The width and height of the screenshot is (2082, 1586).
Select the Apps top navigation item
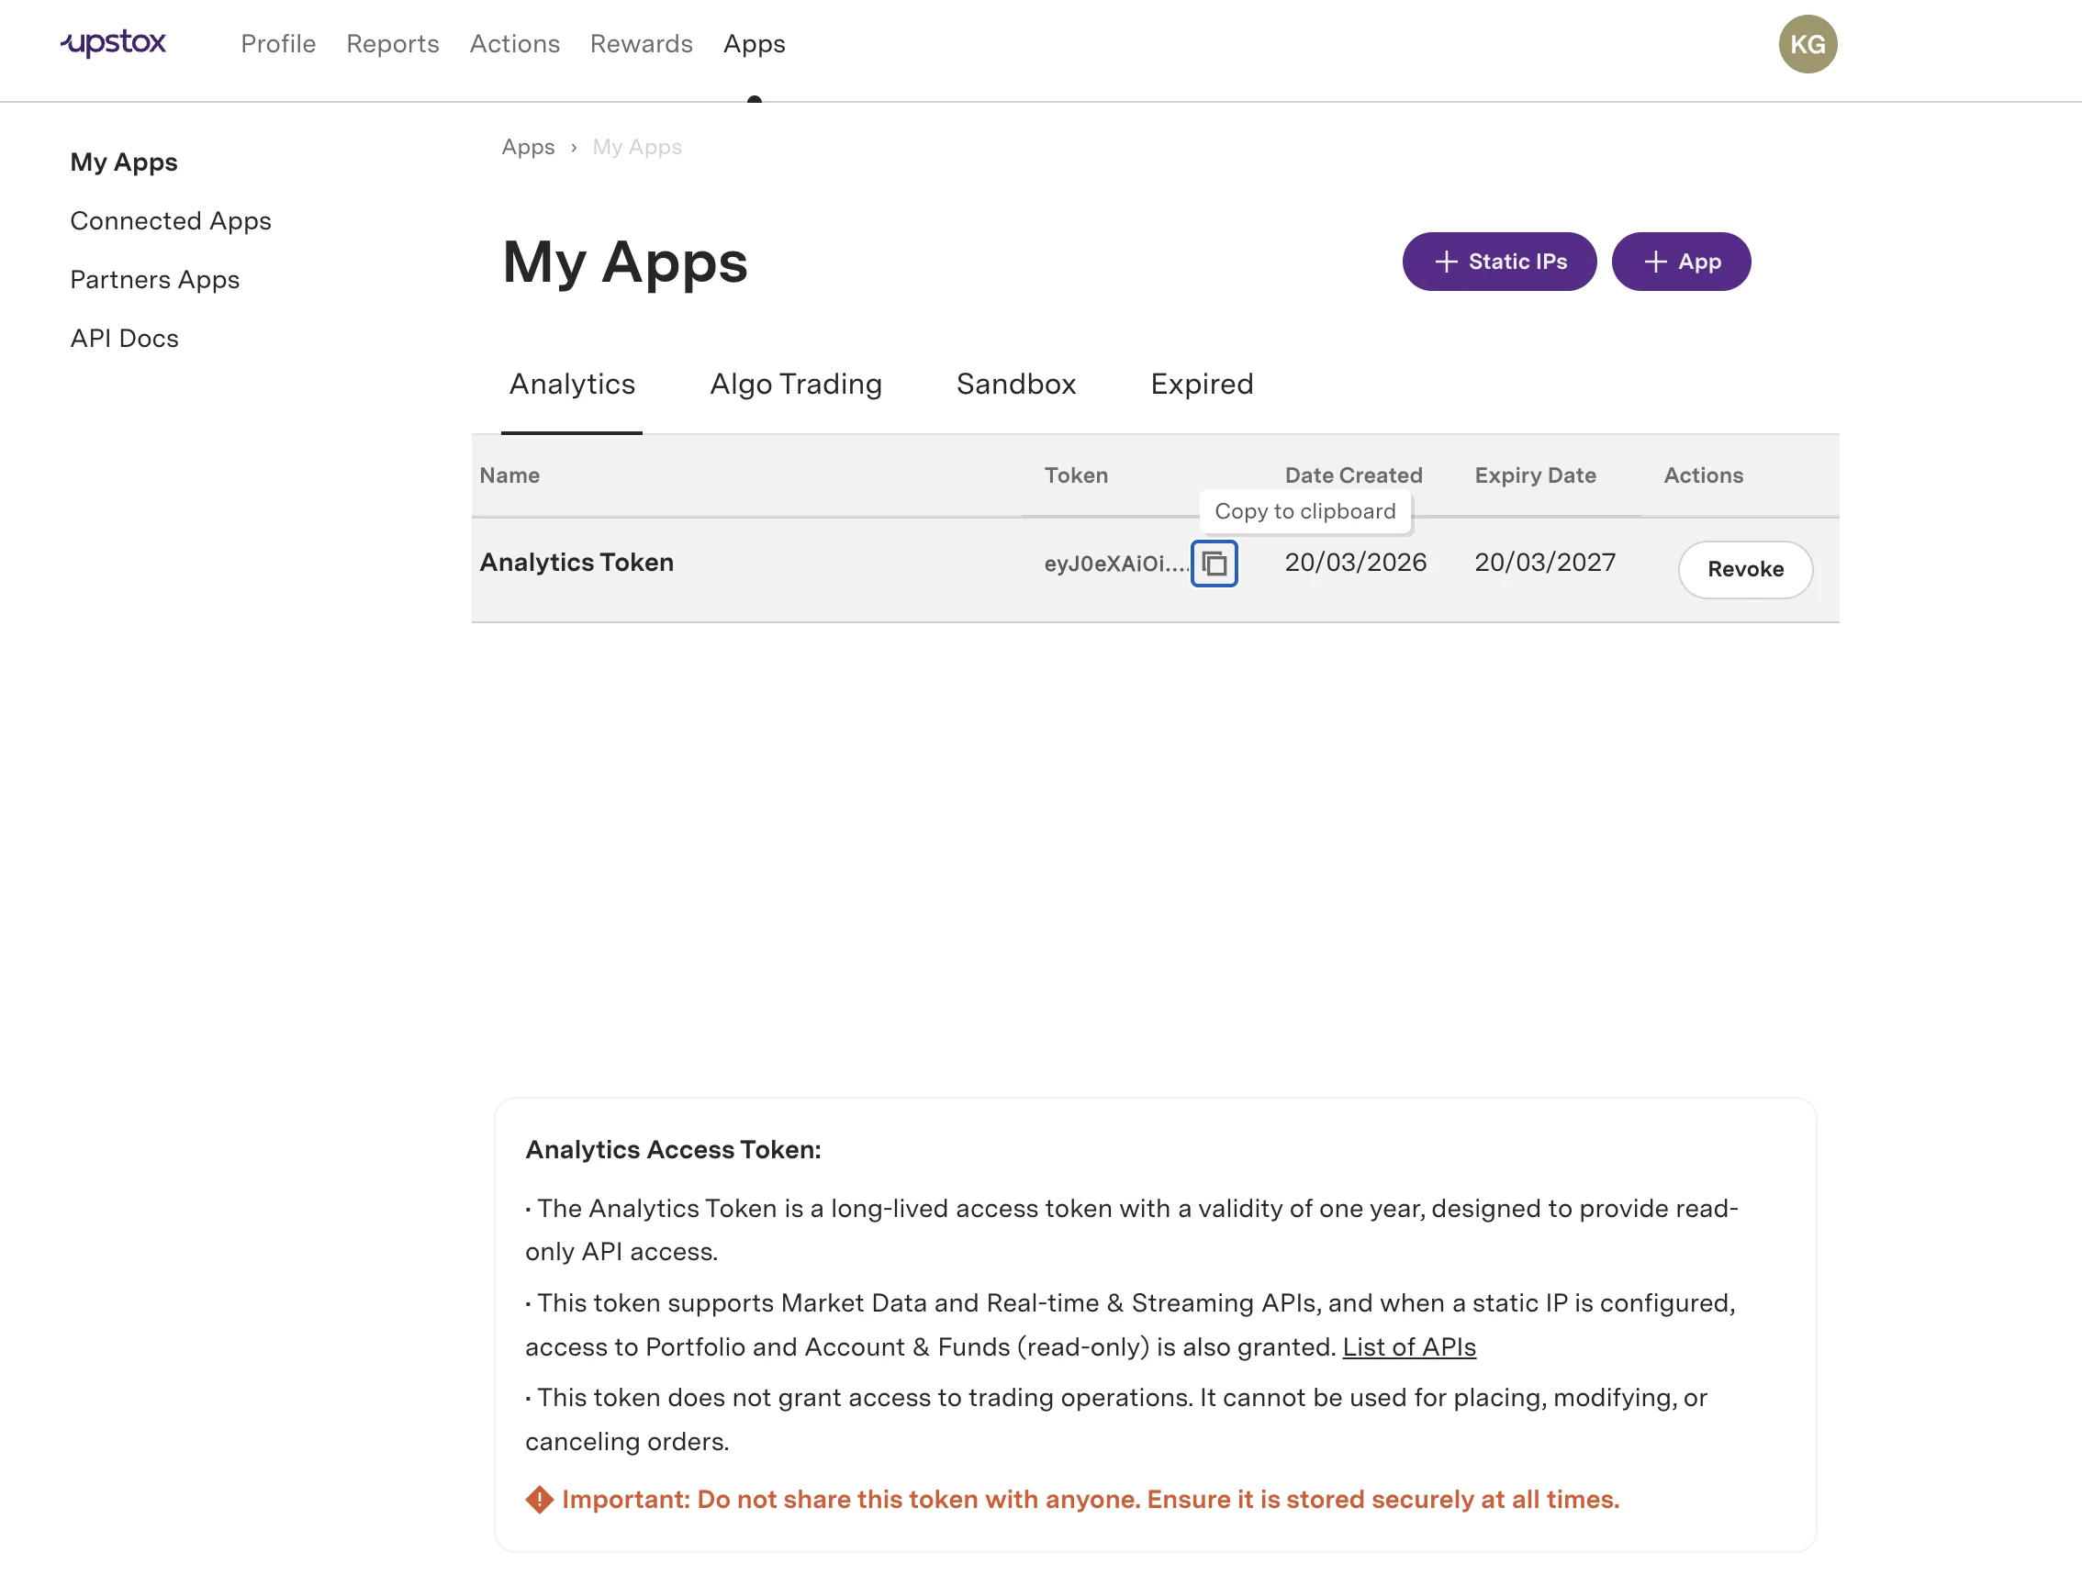click(x=755, y=44)
